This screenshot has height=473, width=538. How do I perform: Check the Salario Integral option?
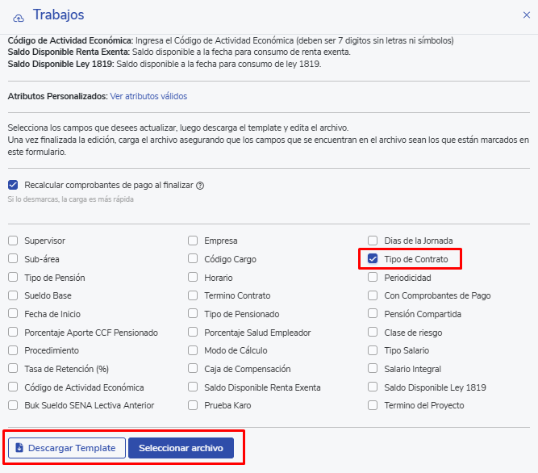373,369
